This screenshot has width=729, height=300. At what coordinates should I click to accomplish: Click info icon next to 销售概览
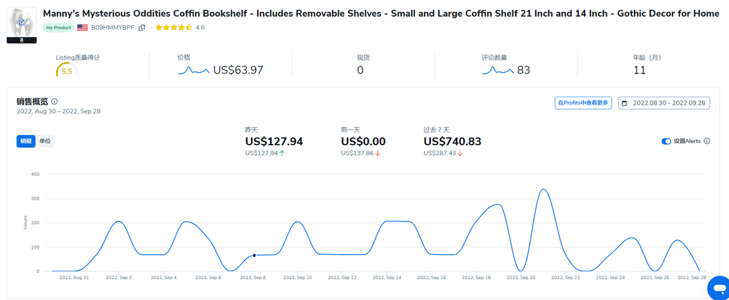[x=55, y=101]
